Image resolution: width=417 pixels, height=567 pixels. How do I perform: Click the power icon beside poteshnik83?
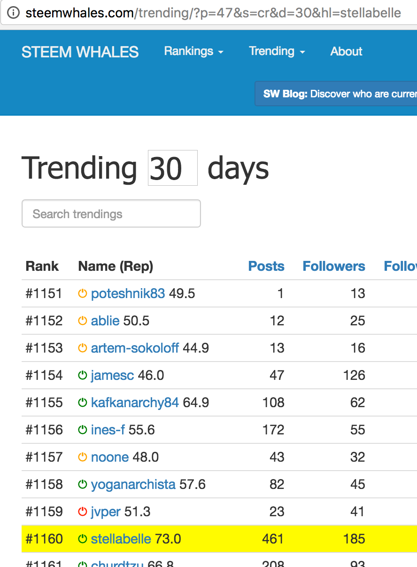tap(83, 294)
